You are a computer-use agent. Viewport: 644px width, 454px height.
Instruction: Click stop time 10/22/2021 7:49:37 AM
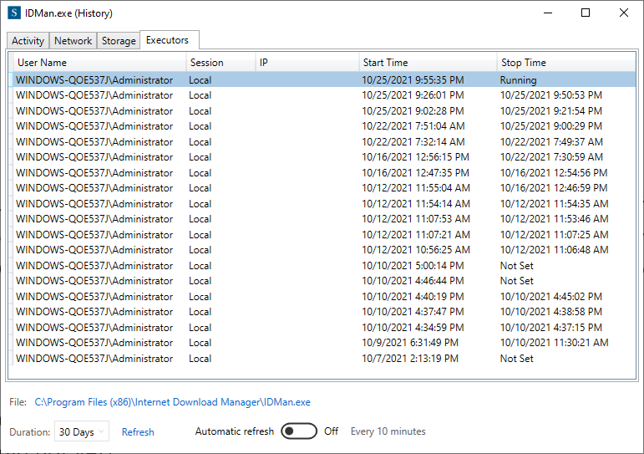[551, 142]
